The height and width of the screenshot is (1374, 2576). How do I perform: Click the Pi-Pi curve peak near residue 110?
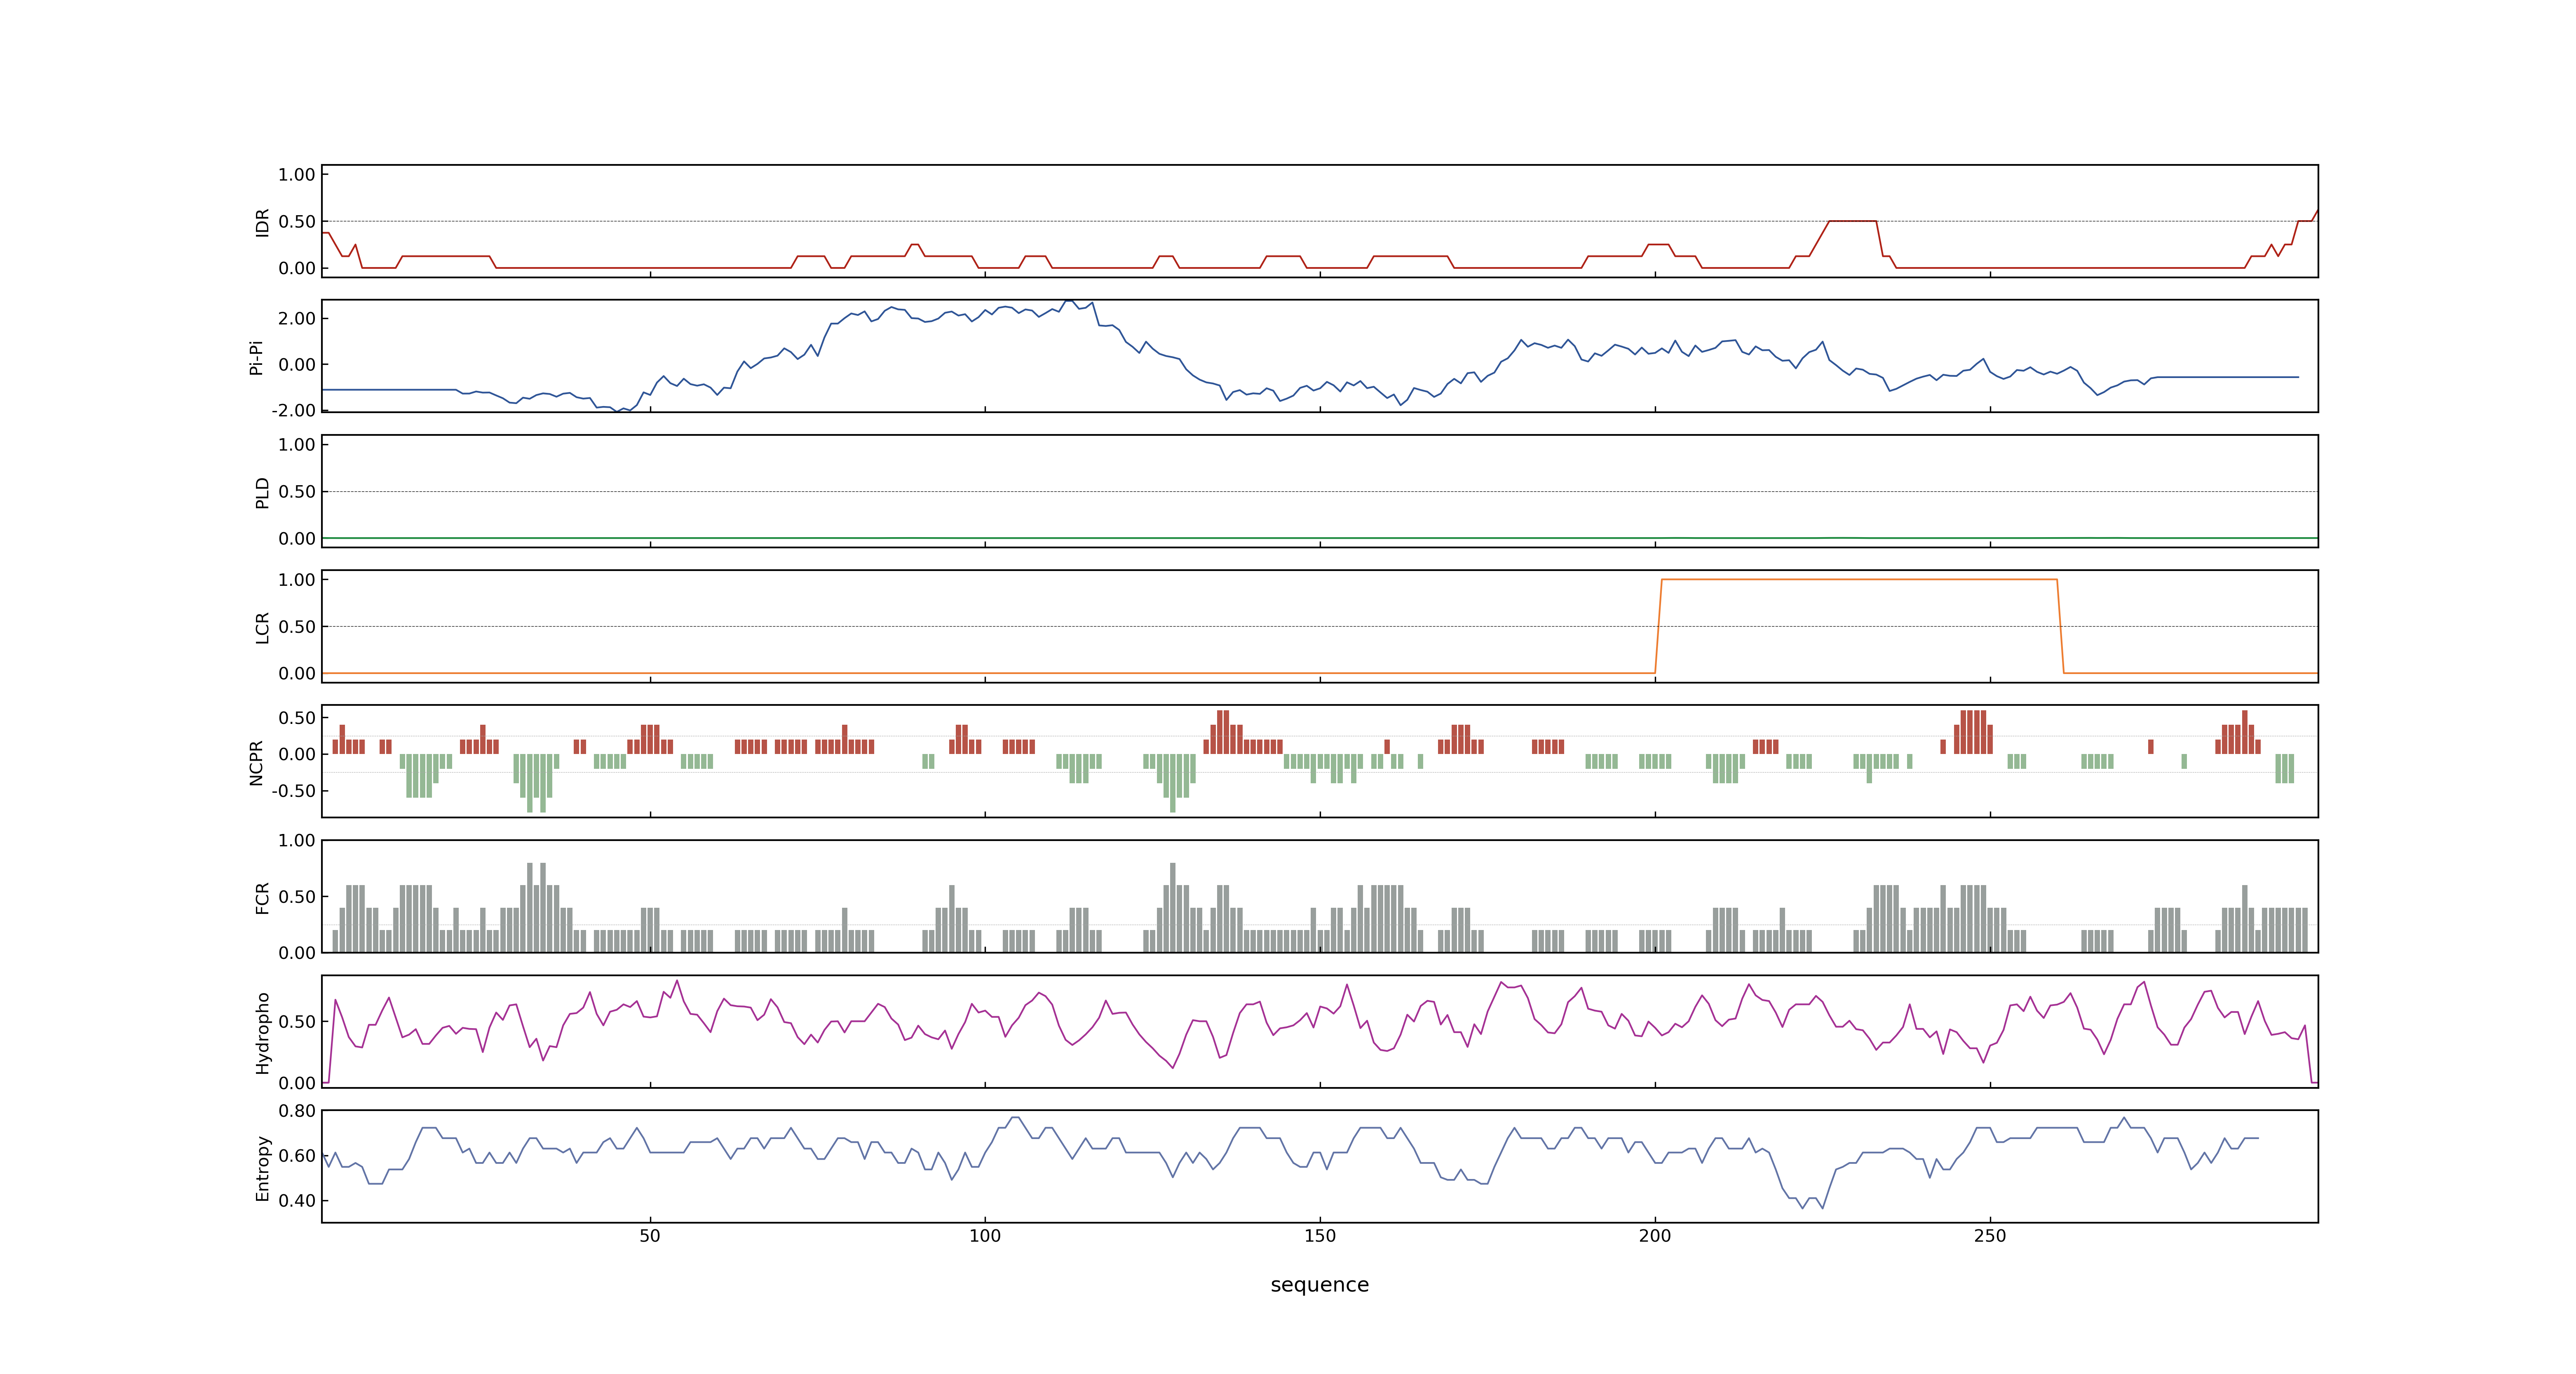1070,301
